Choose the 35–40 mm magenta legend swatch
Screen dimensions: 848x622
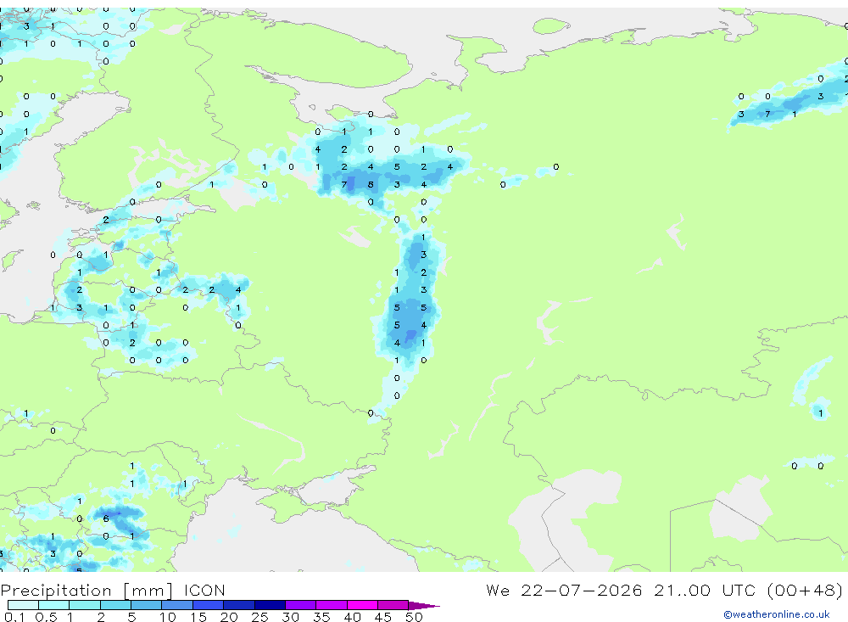click(x=332, y=605)
